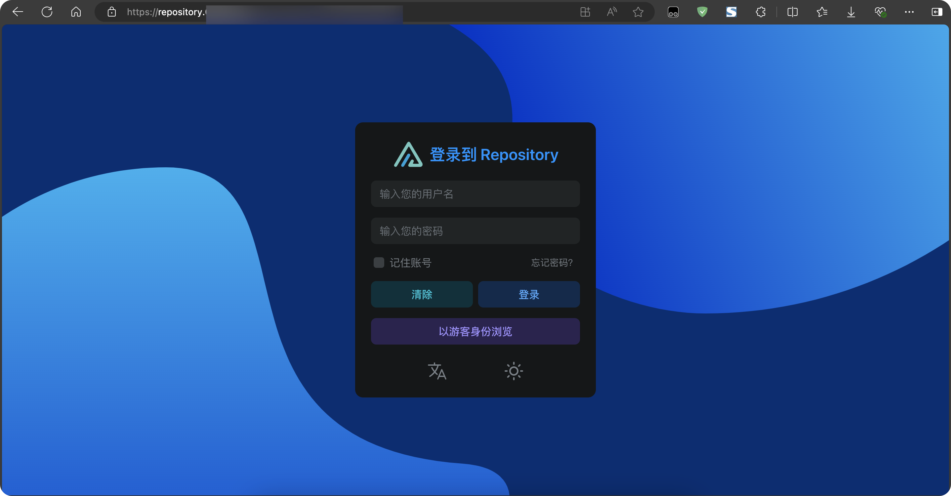Reload the page with refresh icon

(47, 12)
